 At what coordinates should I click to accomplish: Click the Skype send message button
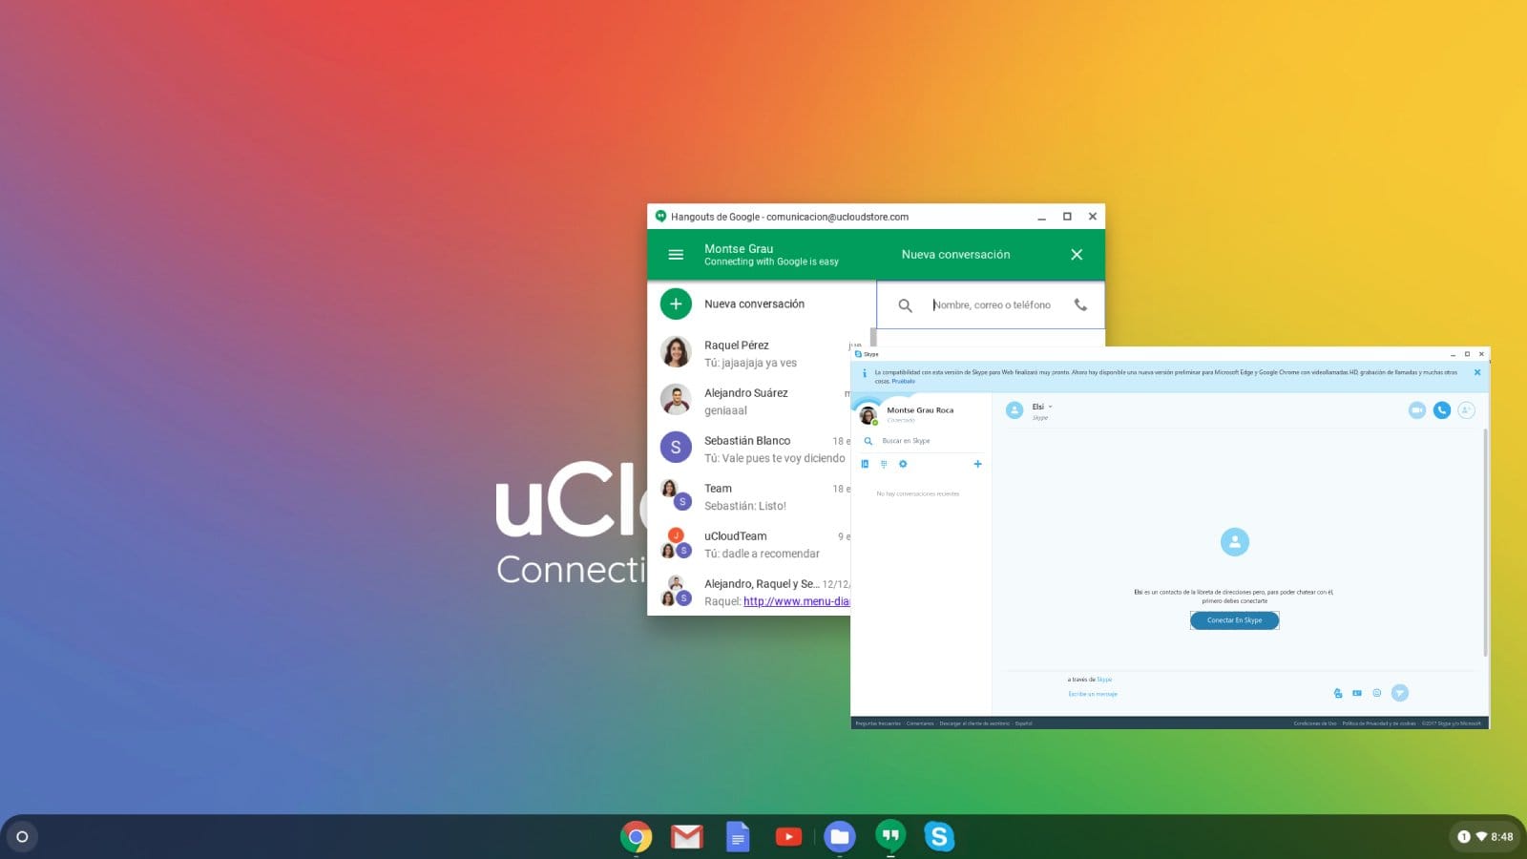[x=1400, y=693]
